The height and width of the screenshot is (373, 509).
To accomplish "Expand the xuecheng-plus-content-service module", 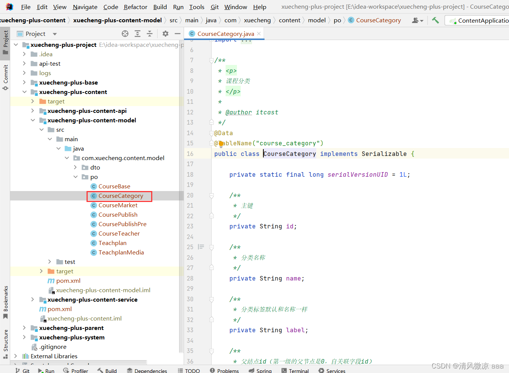I will tap(32, 299).
